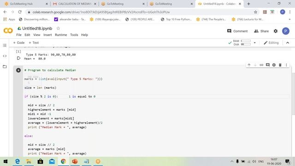Click the RAM usage bar
The image size is (295, 166).
click(246, 41)
